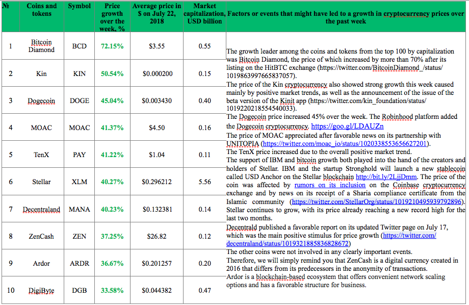Select the $0.296212 price cell
The image size is (469, 305).
(157, 182)
